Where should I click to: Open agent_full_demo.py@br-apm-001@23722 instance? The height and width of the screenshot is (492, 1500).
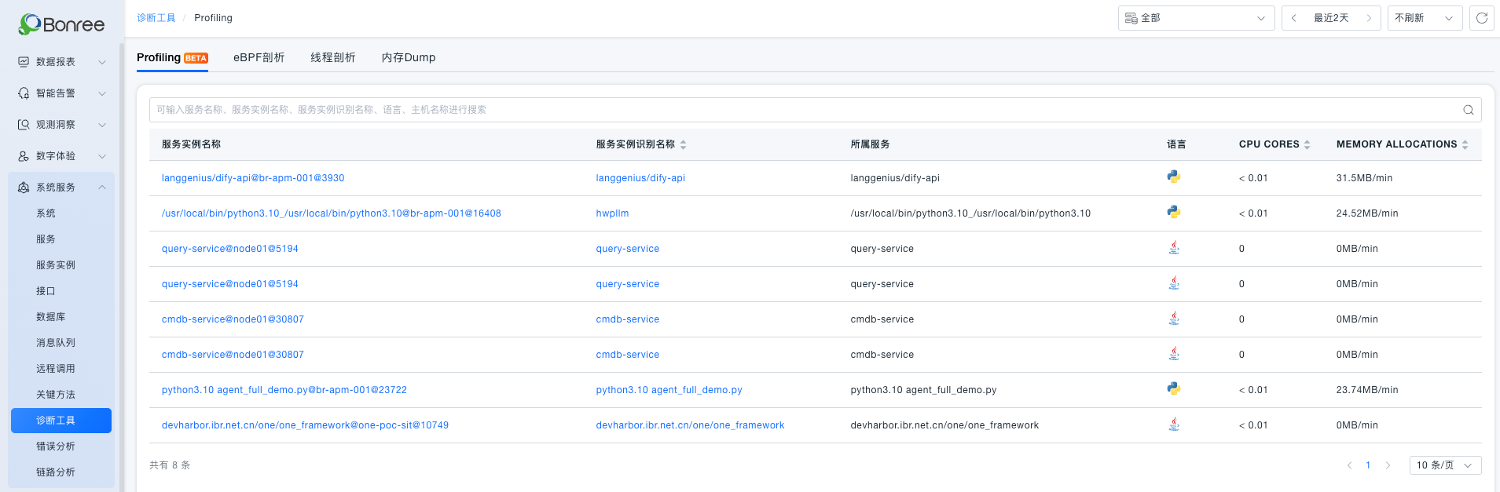tap(284, 390)
